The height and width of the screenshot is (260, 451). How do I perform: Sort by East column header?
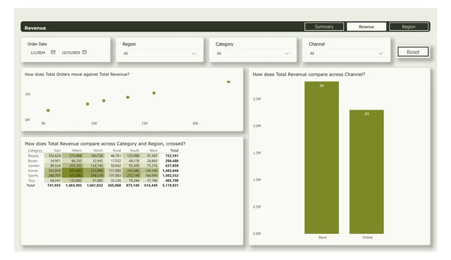[x=58, y=150]
